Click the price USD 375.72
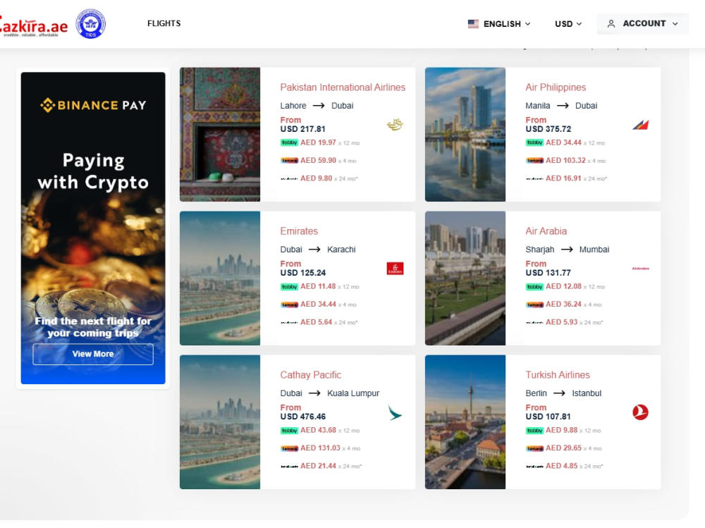The image size is (705, 528). point(548,129)
